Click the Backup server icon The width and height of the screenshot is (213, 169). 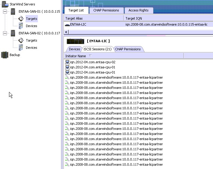tap(5, 55)
